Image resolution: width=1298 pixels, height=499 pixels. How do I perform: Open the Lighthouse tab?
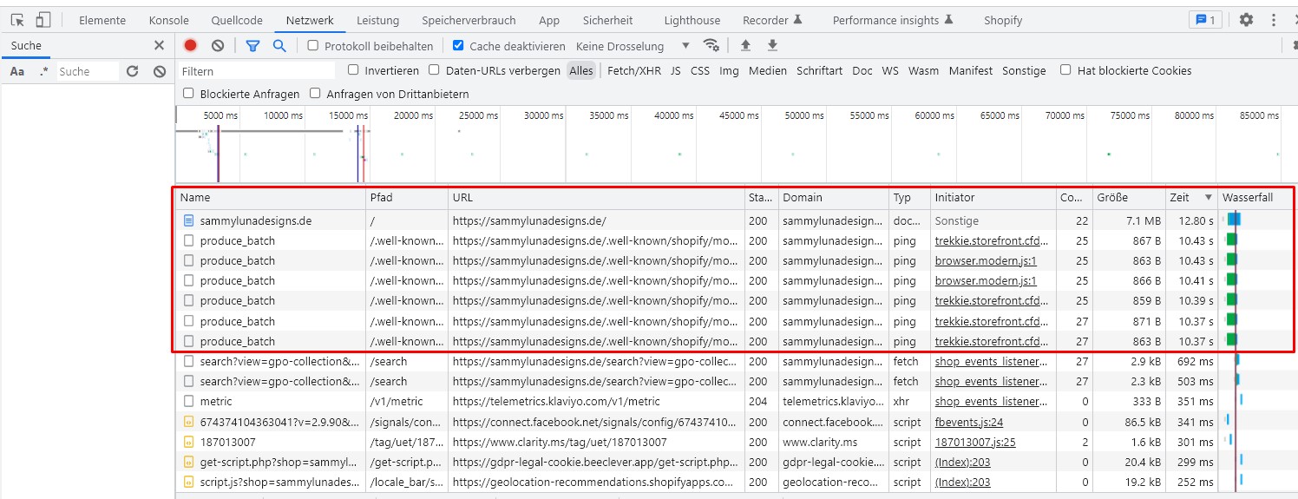tap(692, 20)
